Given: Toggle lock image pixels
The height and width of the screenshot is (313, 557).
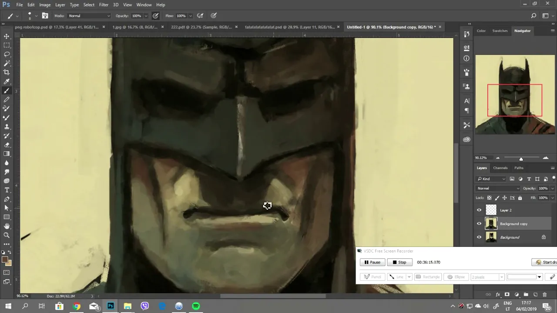Looking at the screenshot, I should click(497, 198).
